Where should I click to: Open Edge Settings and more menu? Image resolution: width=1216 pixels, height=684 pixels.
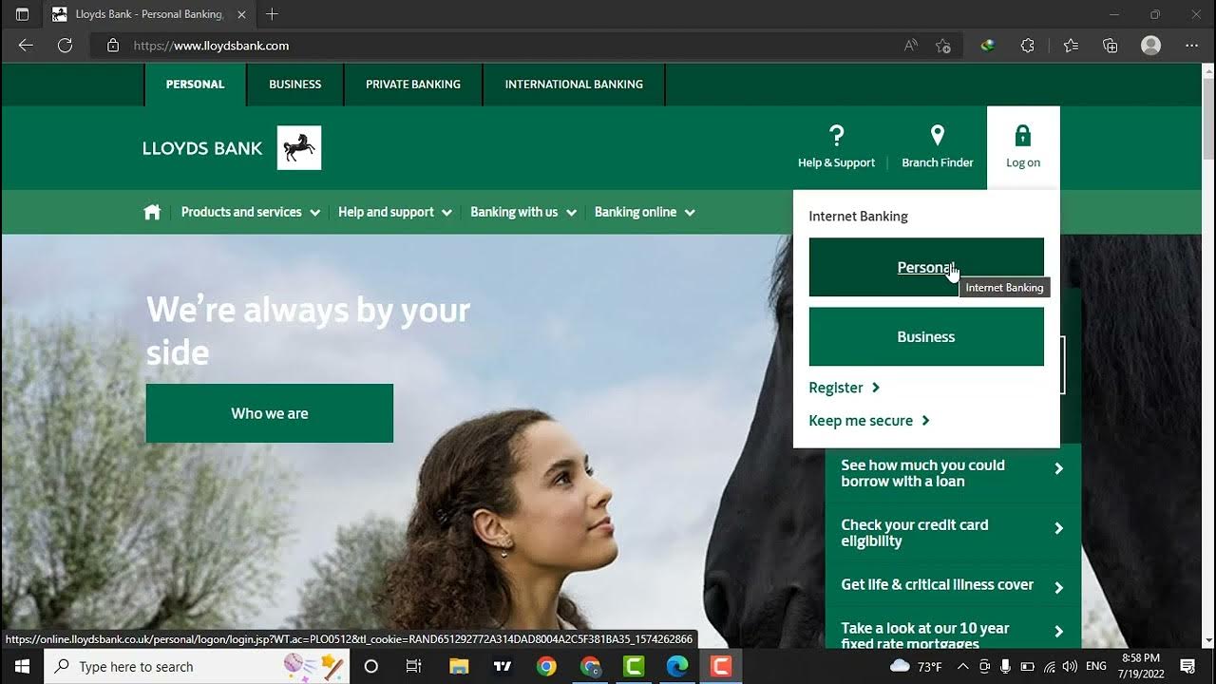(1191, 46)
